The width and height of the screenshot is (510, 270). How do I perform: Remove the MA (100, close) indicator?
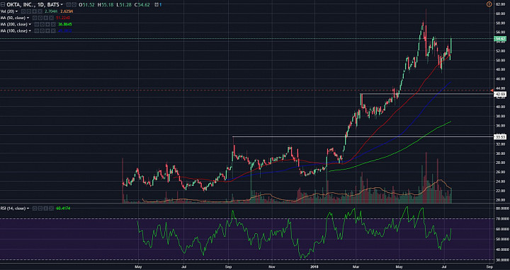[53, 31]
